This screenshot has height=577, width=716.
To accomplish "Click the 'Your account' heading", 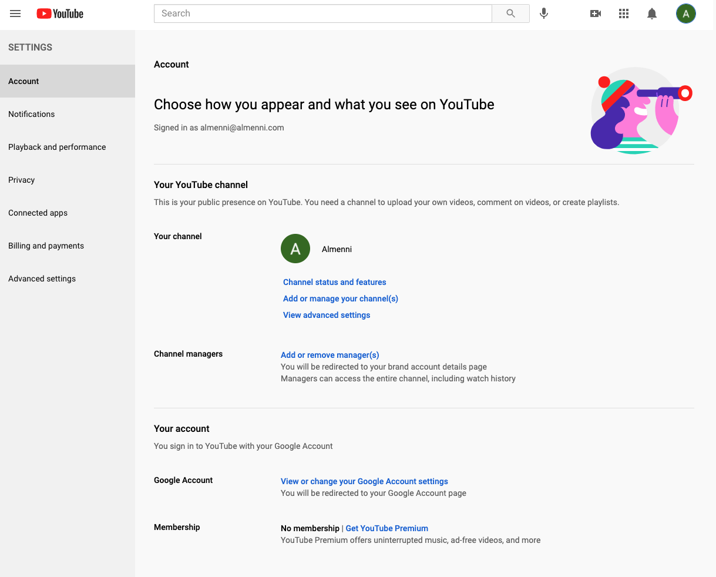I will pyautogui.click(x=181, y=428).
